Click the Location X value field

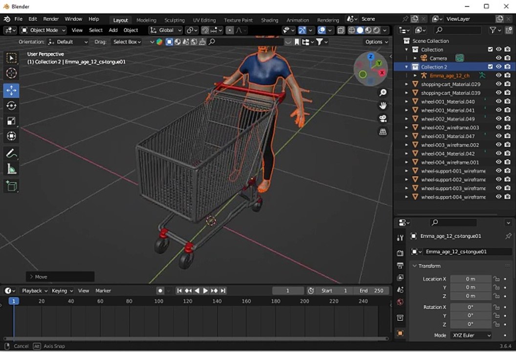point(471,279)
